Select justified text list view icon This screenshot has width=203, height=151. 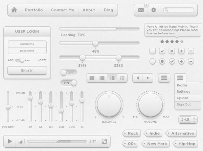(x=92, y=78)
